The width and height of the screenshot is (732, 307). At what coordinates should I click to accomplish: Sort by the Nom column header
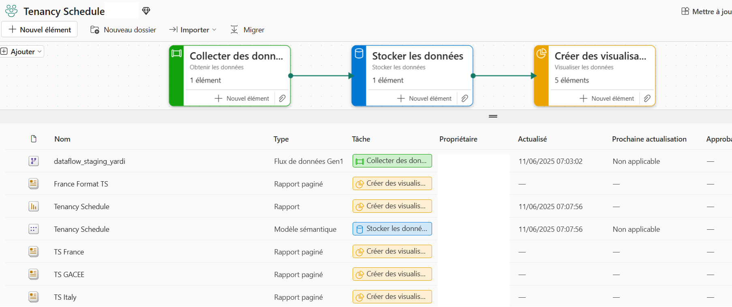[62, 139]
